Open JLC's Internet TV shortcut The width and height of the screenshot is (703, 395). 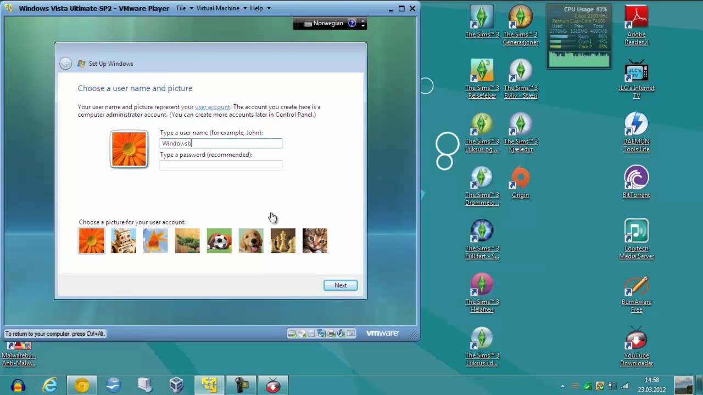[x=637, y=79]
